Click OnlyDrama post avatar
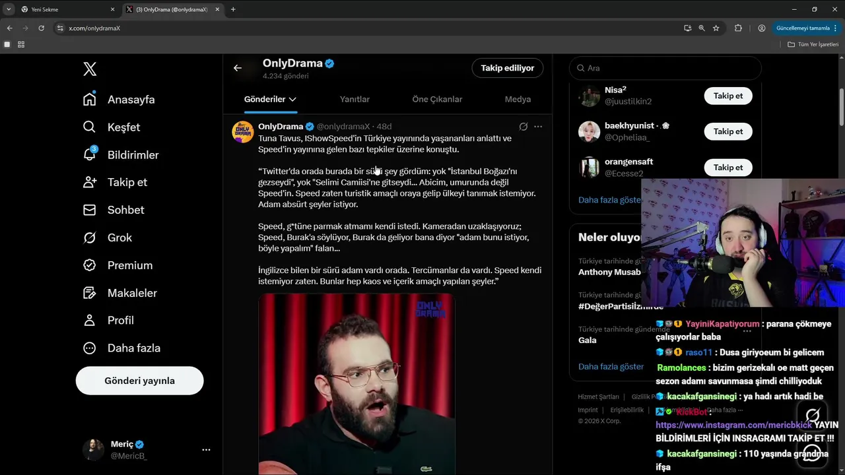The height and width of the screenshot is (475, 845). pos(242,132)
